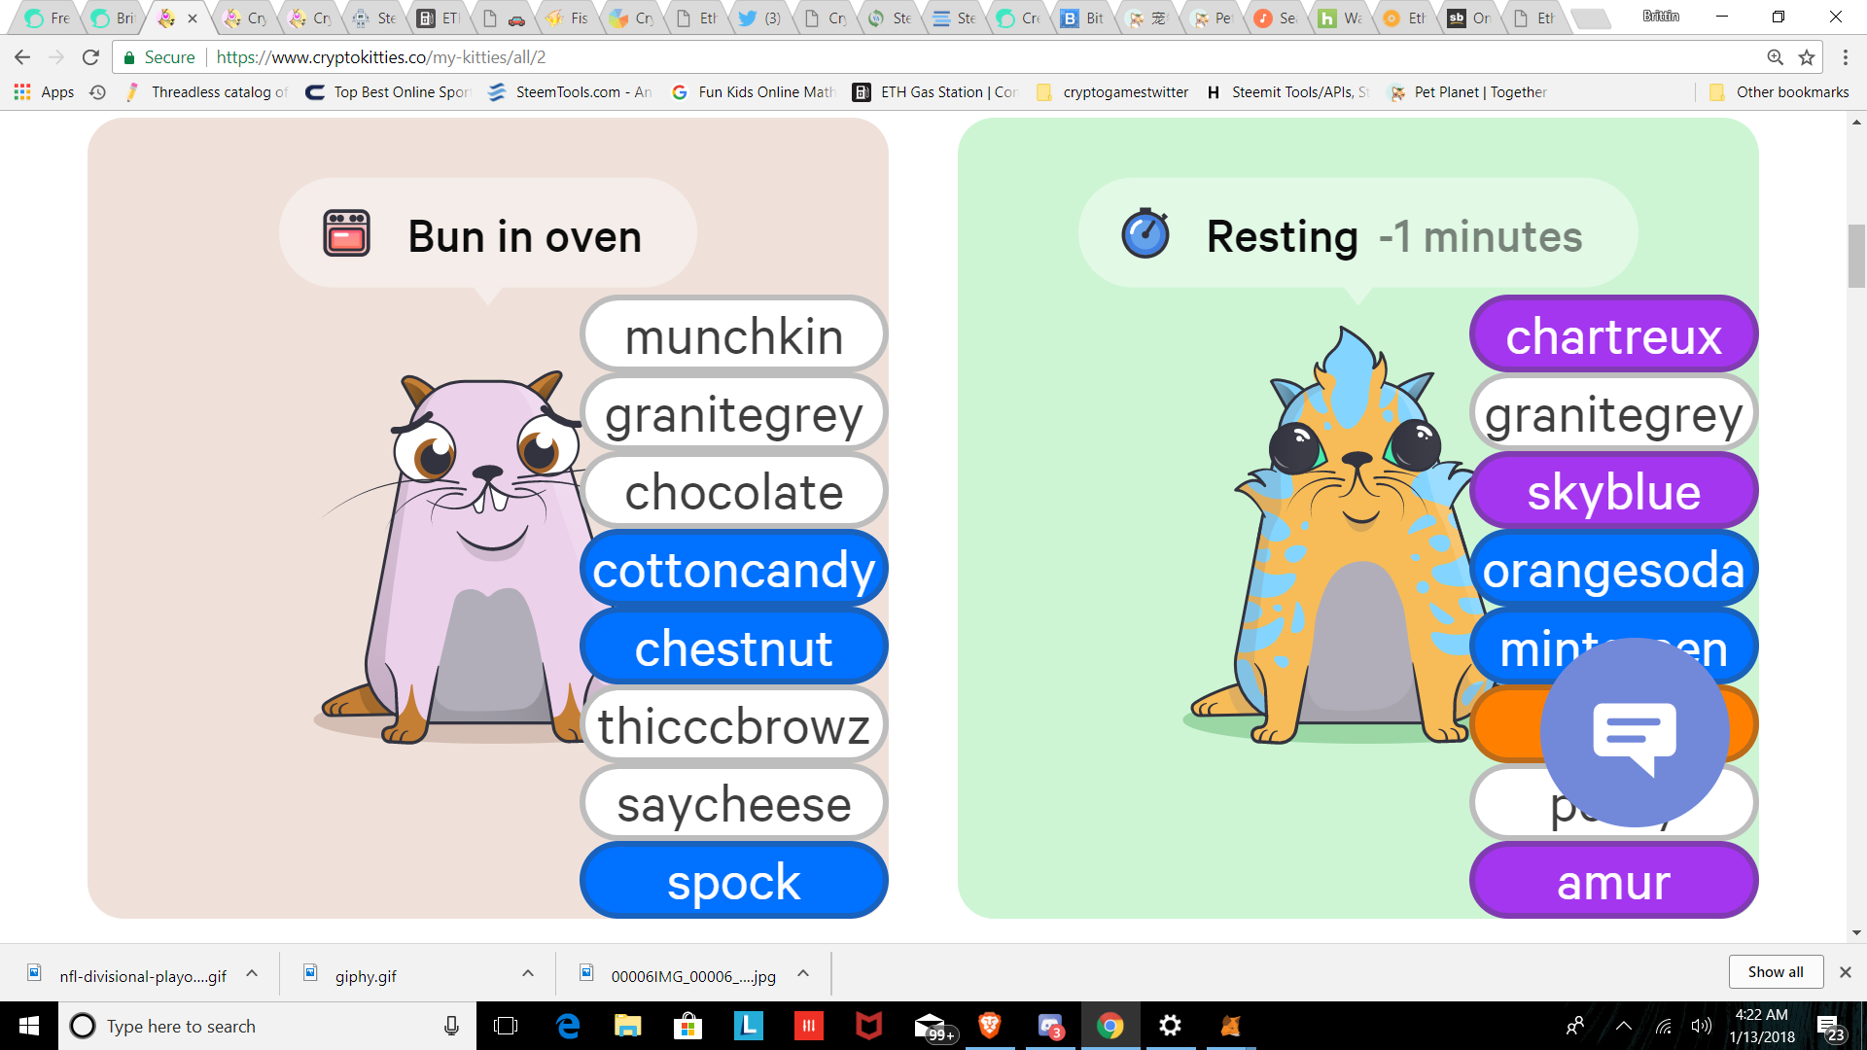Reload the CryptoKitties page
The height and width of the screenshot is (1050, 1867).
[90, 57]
